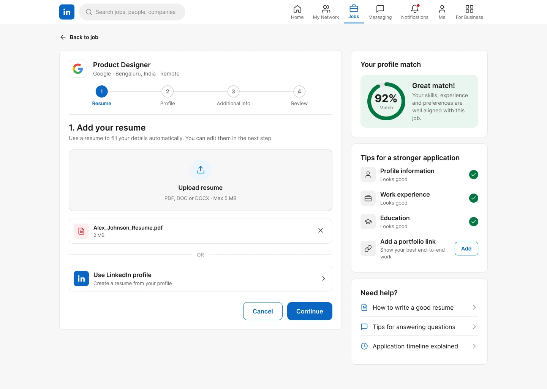Expand Application timeline explained chevron
The image size is (547, 389).
click(474, 346)
